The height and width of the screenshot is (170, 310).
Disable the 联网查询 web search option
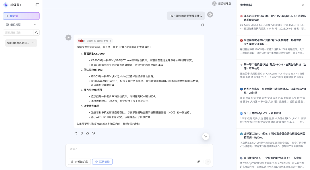pos(102,162)
